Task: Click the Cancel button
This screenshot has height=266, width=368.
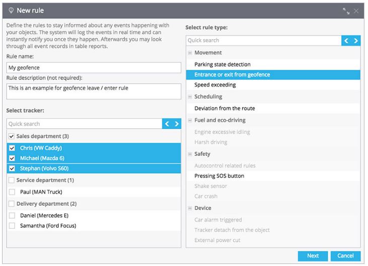Action: (x=345, y=256)
